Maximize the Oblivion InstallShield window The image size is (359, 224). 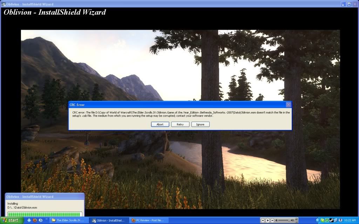coord(349,4)
